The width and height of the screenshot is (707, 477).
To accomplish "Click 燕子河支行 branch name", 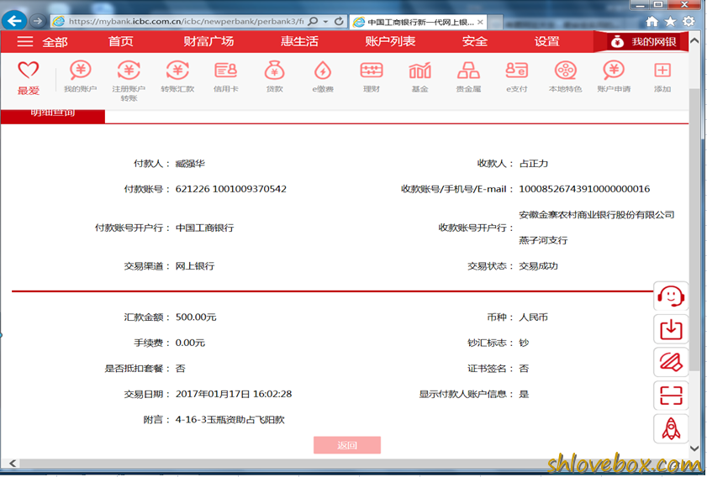I will (543, 240).
